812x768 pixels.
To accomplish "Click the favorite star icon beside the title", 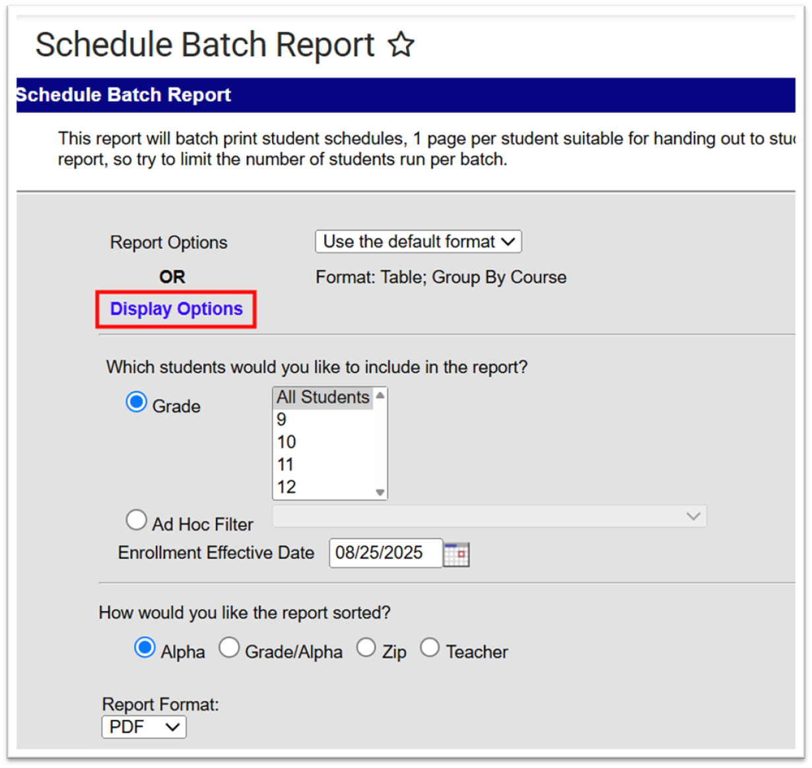I will 401,45.
